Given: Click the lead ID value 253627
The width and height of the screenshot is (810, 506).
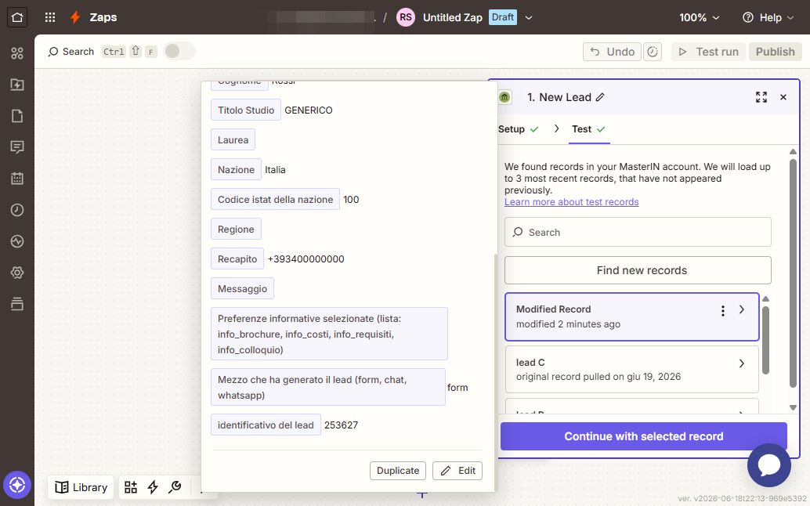Looking at the screenshot, I should point(341,425).
